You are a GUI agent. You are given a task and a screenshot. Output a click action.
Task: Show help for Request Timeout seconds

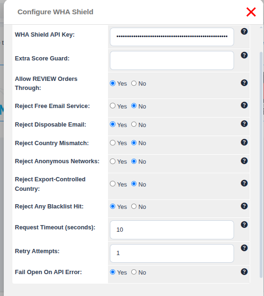tap(244, 225)
